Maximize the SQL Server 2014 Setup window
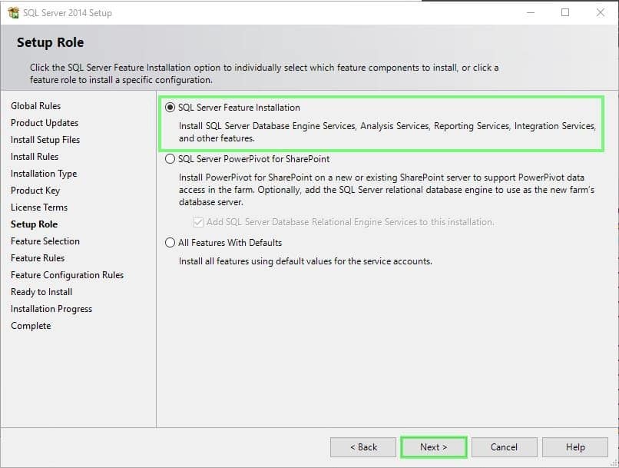Image resolution: width=619 pixels, height=468 pixels. 565,12
